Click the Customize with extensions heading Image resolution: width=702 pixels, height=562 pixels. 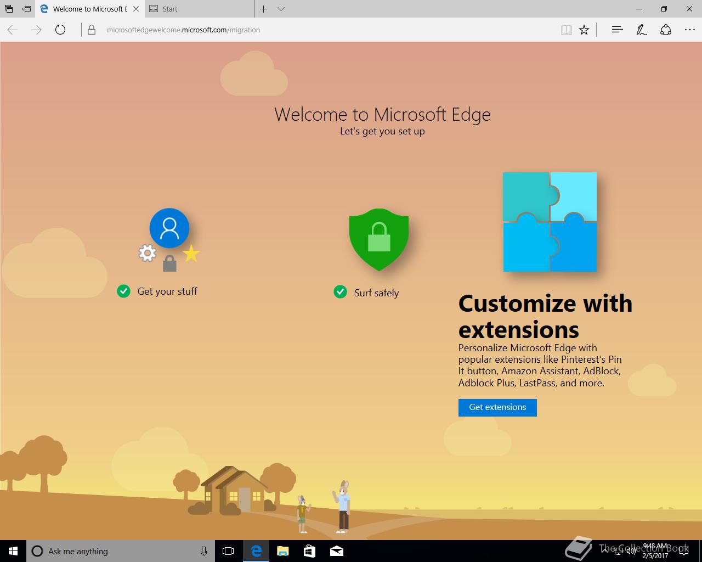(545, 316)
